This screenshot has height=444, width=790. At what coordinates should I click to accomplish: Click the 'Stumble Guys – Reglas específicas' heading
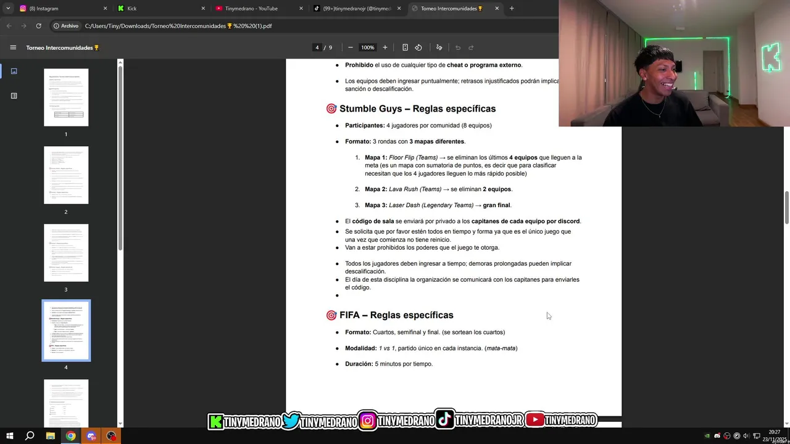(417, 109)
